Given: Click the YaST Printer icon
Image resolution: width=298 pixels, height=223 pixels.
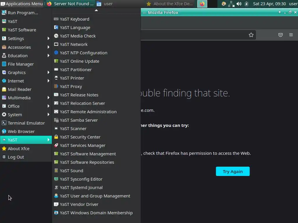Looking at the screenshot, I should [56, 78].
